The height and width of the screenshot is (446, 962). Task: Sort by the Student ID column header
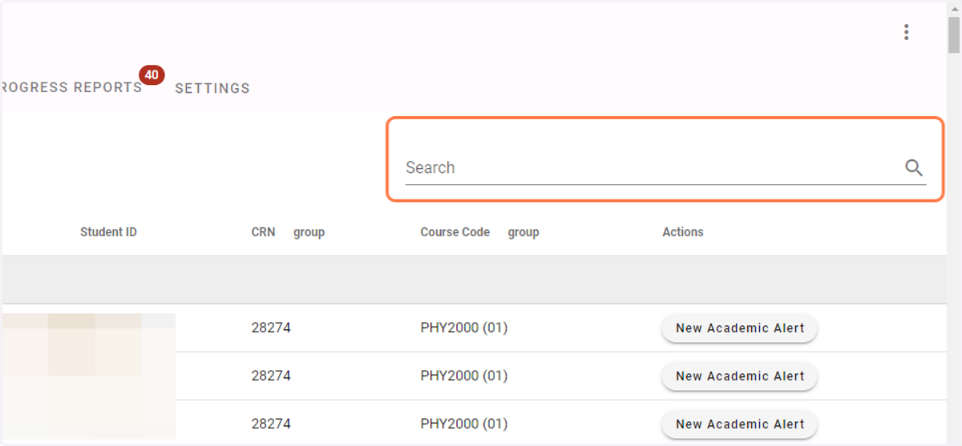[108, 232]
